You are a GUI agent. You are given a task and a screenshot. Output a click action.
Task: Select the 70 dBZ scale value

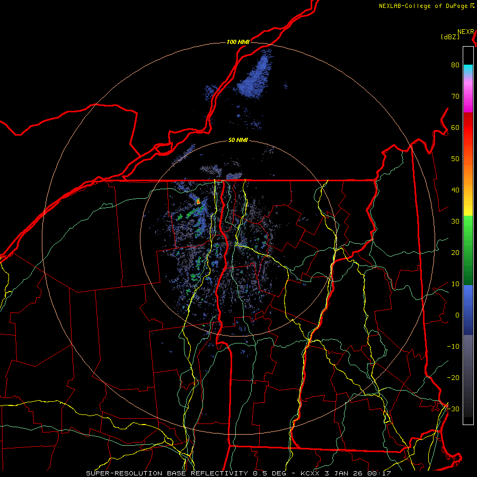click(x=455, y=96)
